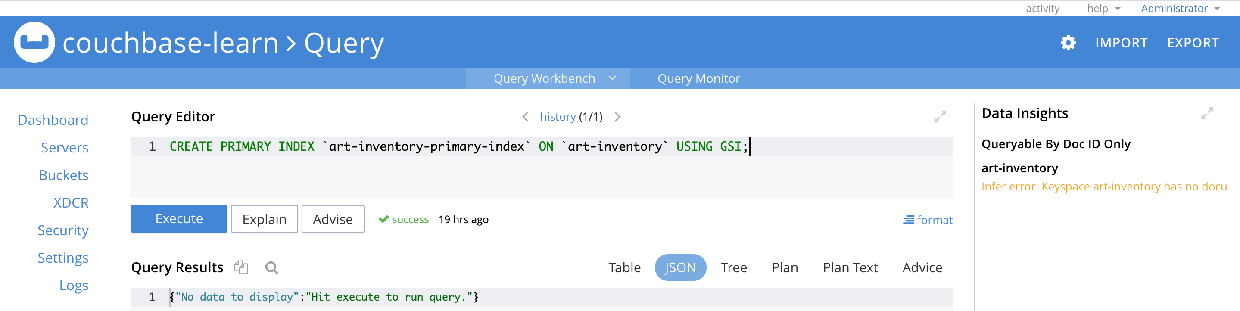Click 'Queryable By Doc ID Only' heading

click(x=1056, y=144)
